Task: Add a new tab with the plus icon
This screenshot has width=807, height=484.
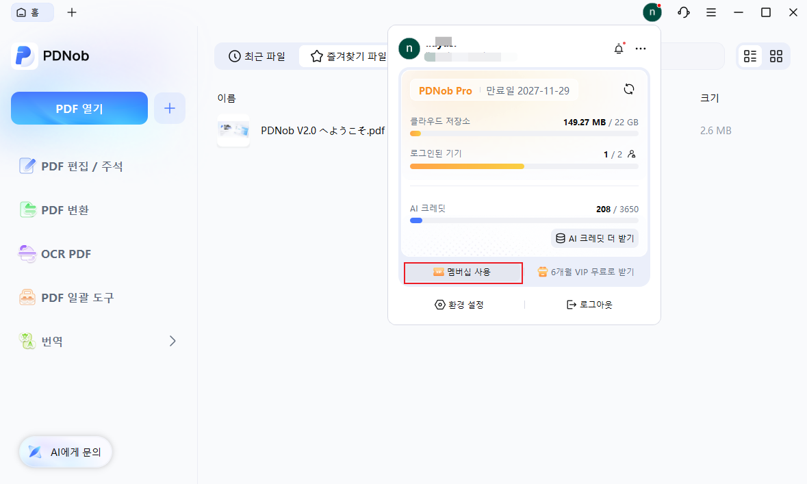Action: [x=72, y=12]
